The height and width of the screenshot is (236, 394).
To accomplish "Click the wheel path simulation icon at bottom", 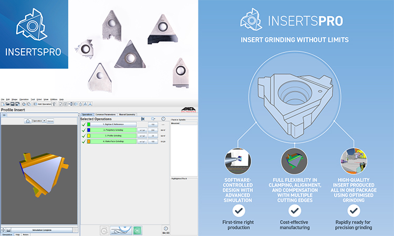I will pos(120,230).
